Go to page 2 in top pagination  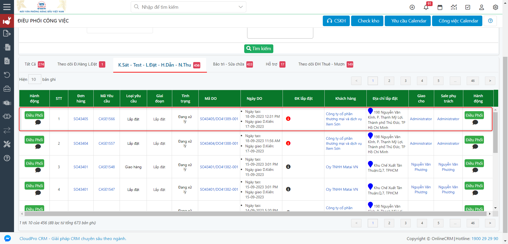point(389,81)
